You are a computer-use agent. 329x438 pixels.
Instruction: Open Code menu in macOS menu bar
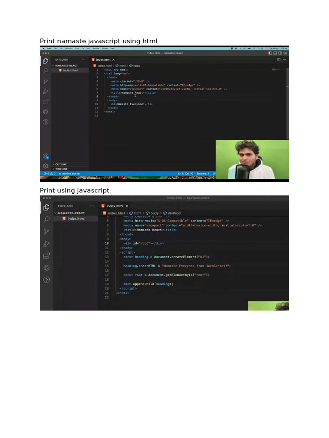49,48
